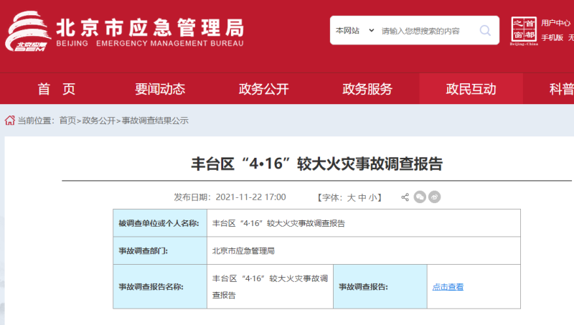Click 点击查看 to view investigation report
This screenshot has width=574, height=325.
click(x=448, y=287)
